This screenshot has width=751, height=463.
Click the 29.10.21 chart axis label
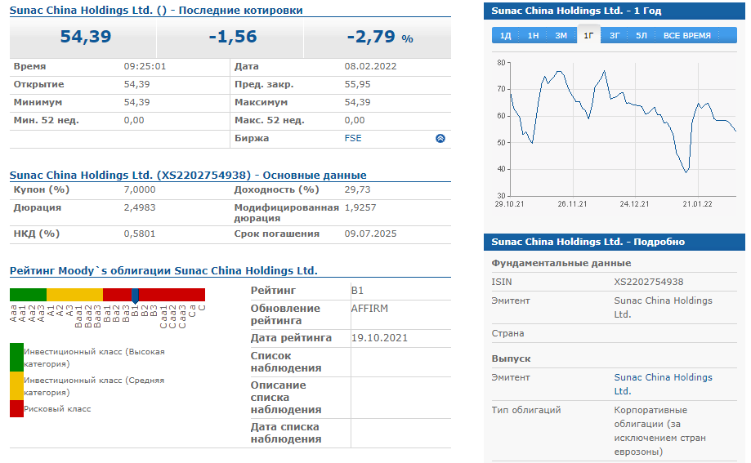click(509, 204)
